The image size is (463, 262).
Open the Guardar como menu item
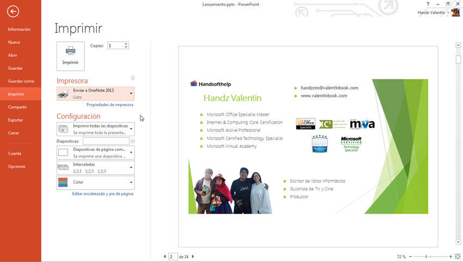21,81
